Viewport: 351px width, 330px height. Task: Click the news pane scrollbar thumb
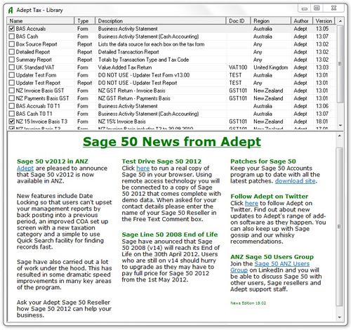(x=339, y=227)
